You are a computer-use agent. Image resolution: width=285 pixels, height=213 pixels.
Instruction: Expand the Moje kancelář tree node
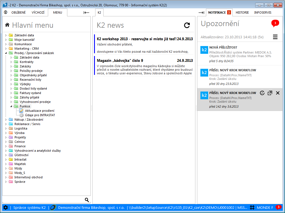coord(6,40)
